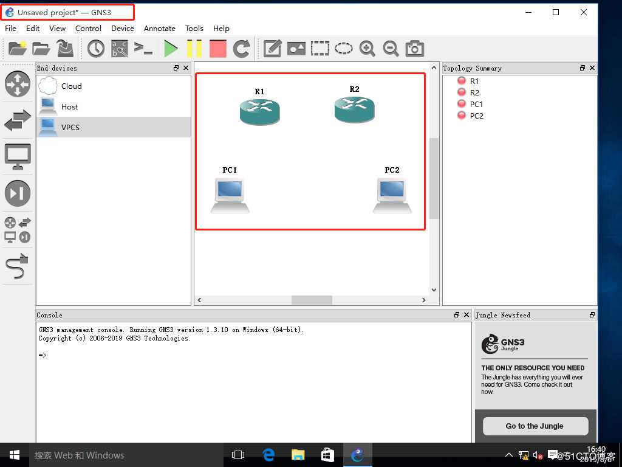Image resolution: width=622 pixels, height=467 pixels.
Task: Click the Zoom in magnifier icon
Action: (x=367, y=49)
